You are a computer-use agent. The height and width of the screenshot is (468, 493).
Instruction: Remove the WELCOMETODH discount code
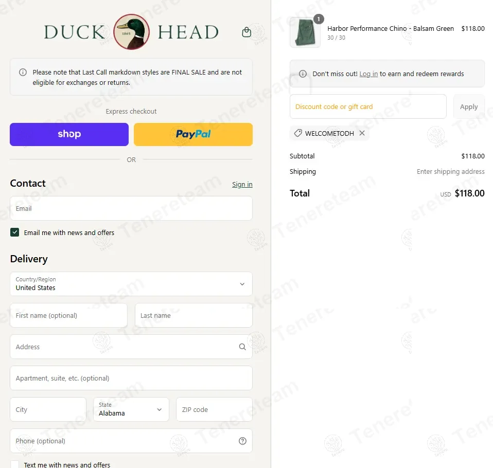coord(362,133)
